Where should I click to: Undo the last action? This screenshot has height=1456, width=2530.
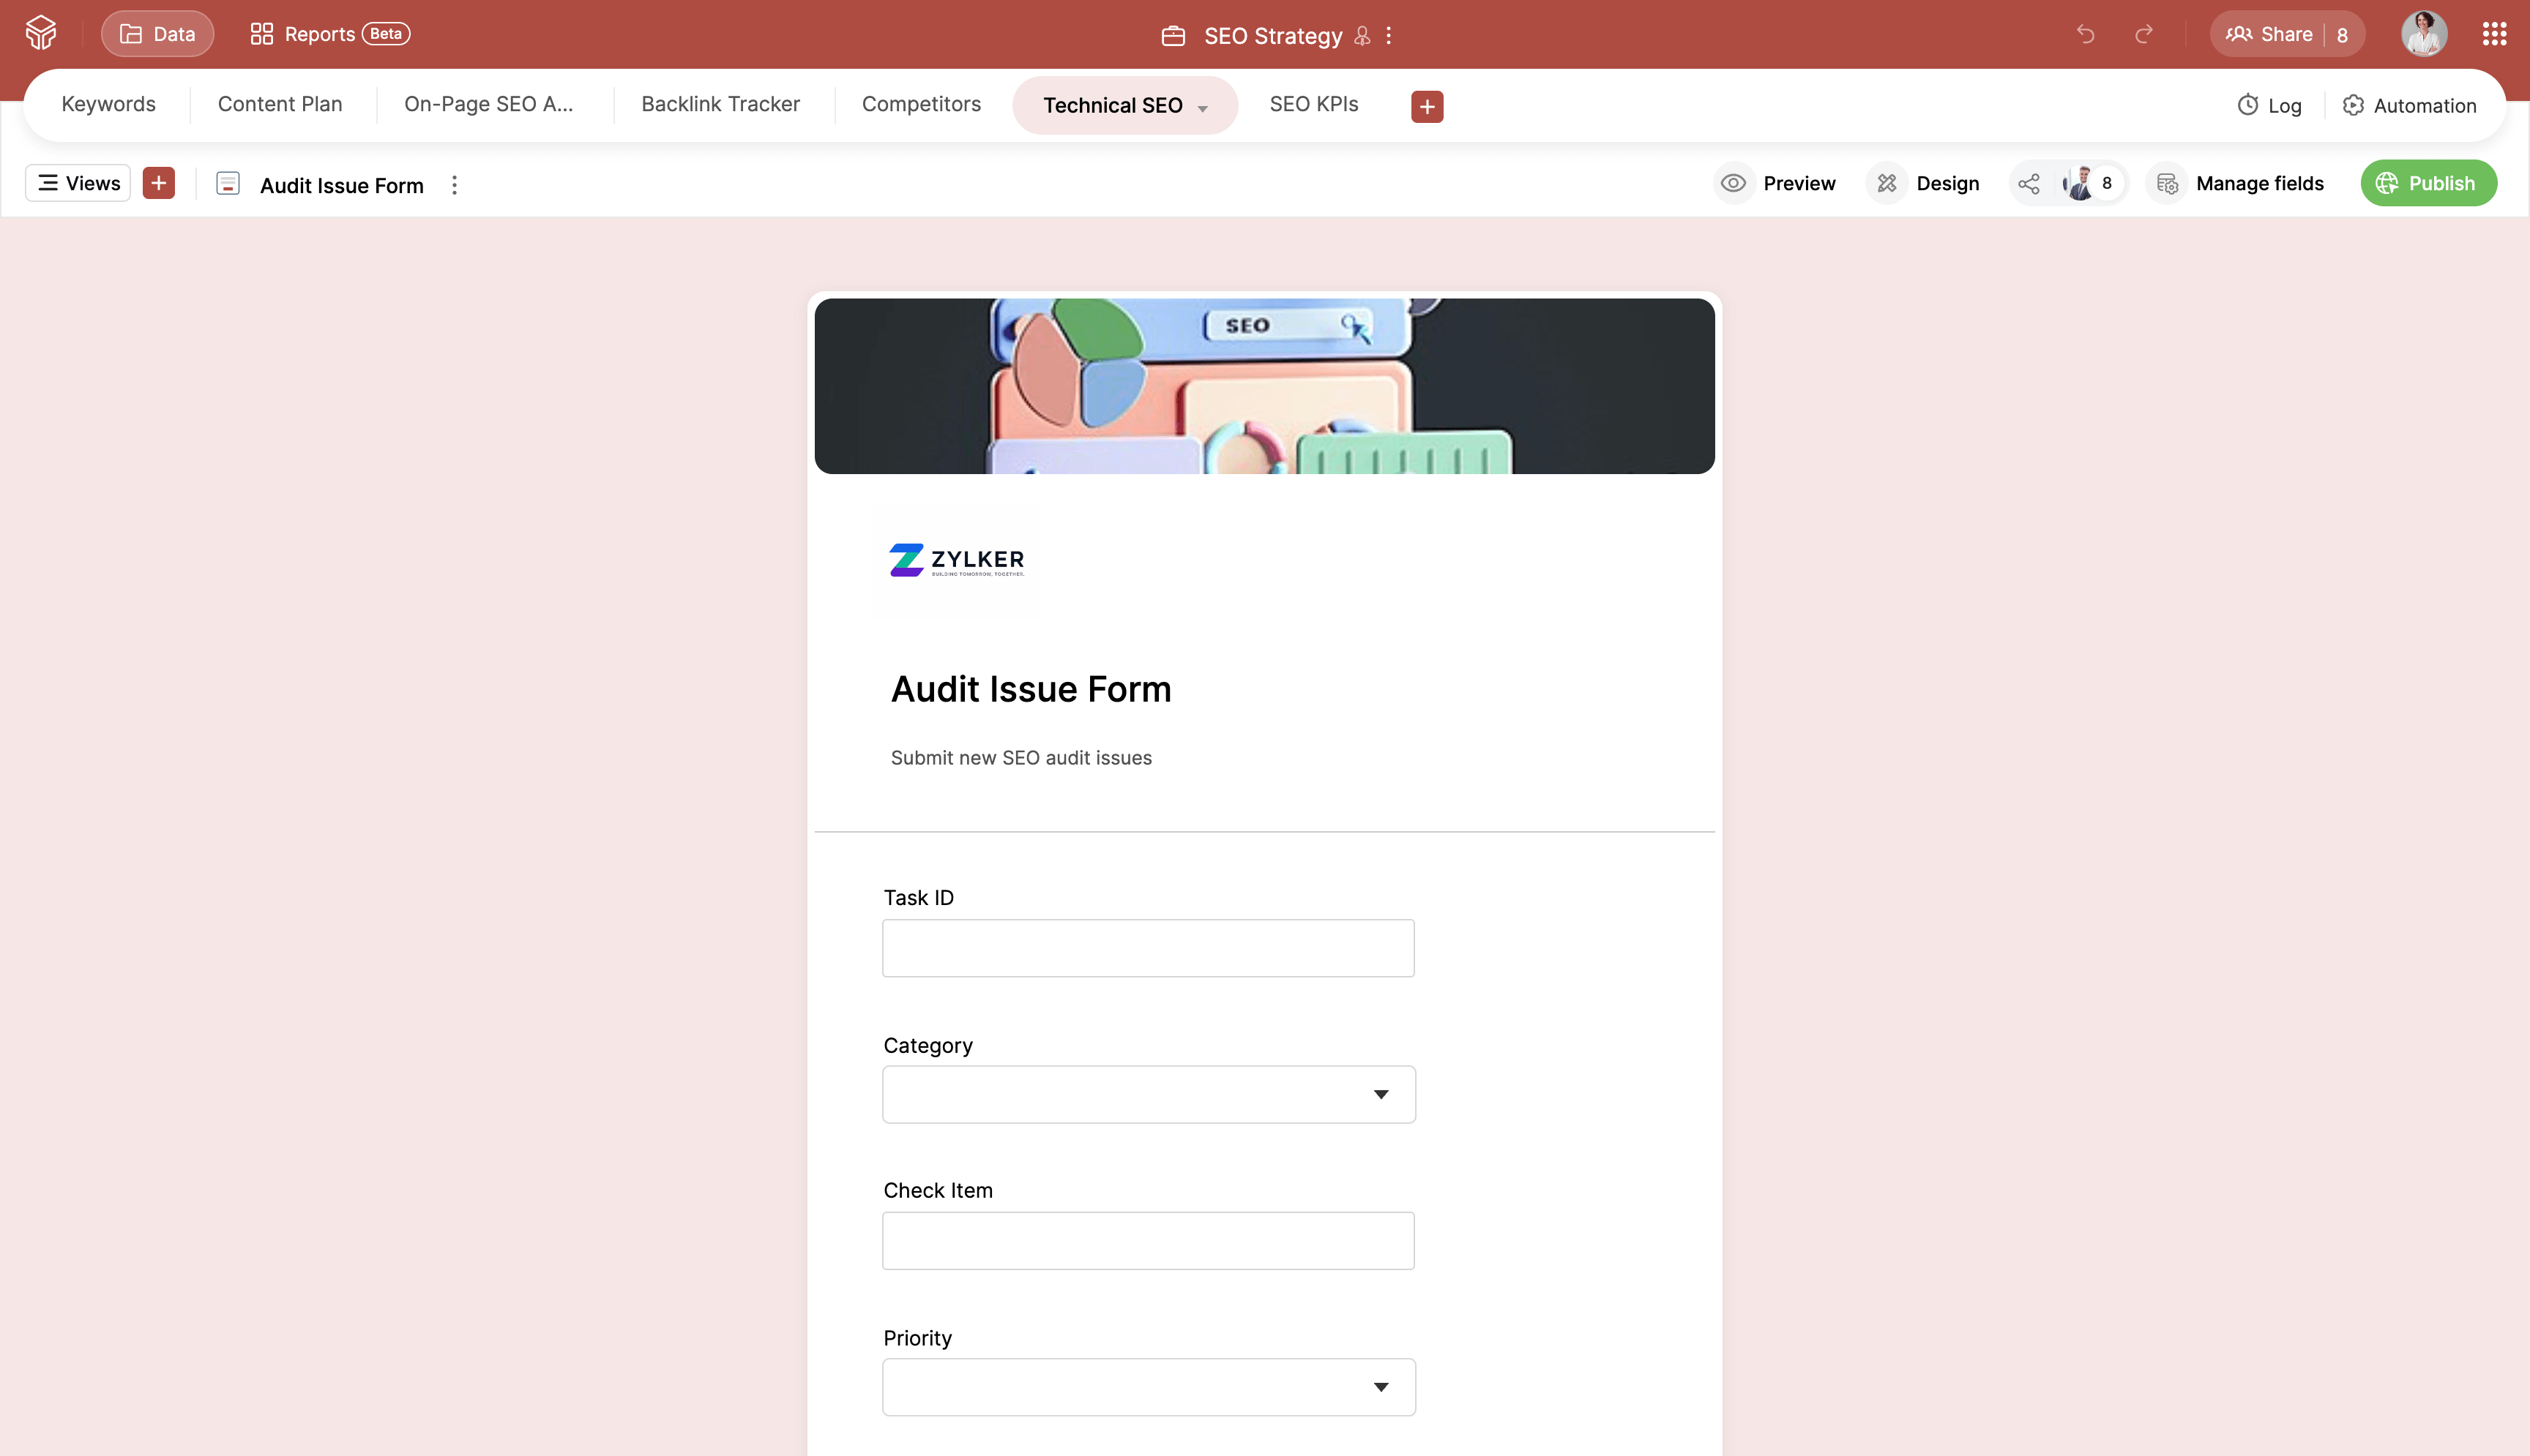2085,35
